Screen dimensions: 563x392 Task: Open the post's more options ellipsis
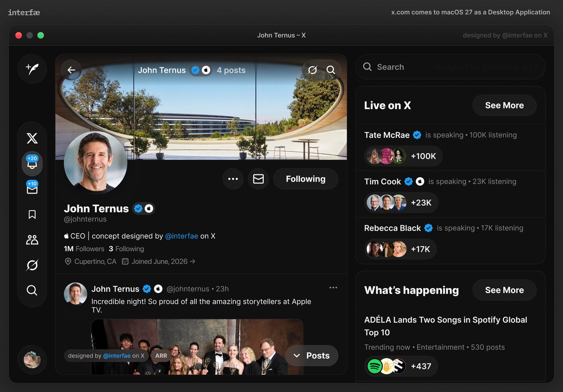(x=333, y=287)
